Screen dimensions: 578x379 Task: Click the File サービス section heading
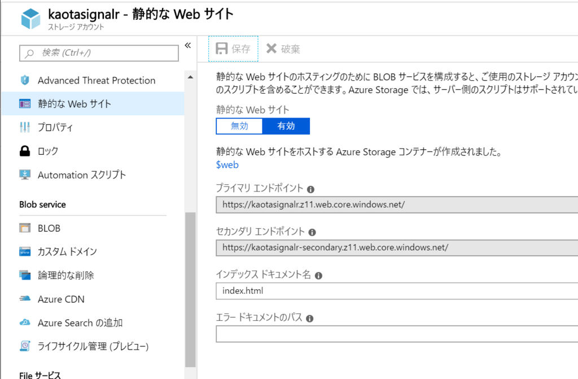point(40,375)
